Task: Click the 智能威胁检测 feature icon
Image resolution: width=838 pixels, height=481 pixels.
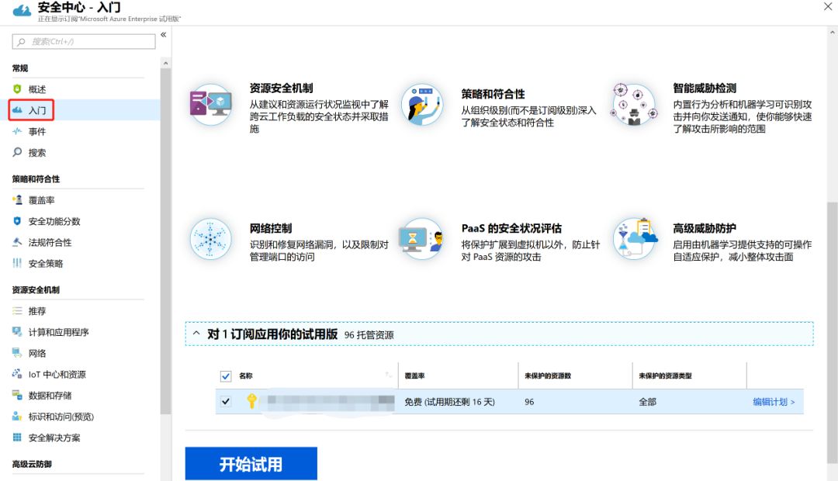Action: [633, 105]
